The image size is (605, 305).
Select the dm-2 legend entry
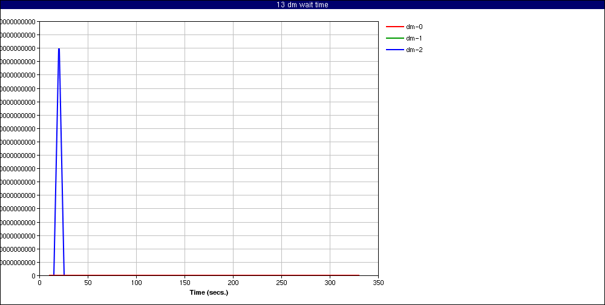pos(404,50)
